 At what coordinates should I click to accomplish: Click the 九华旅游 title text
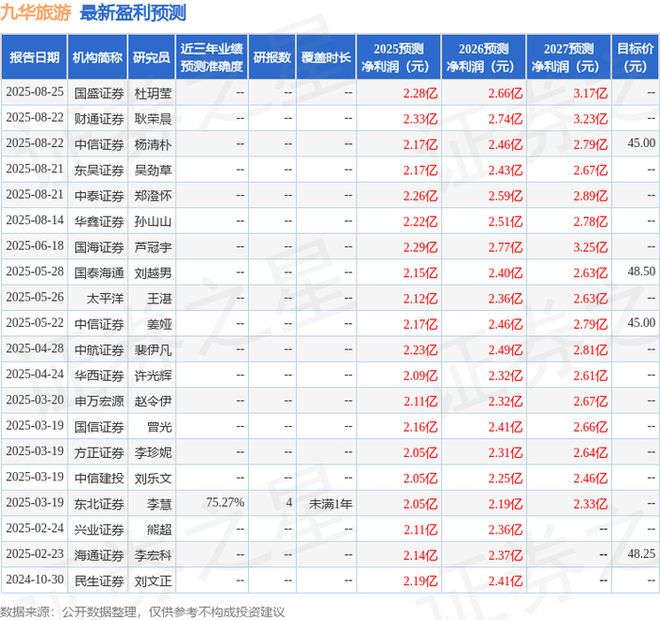click(x=36, y=12)
